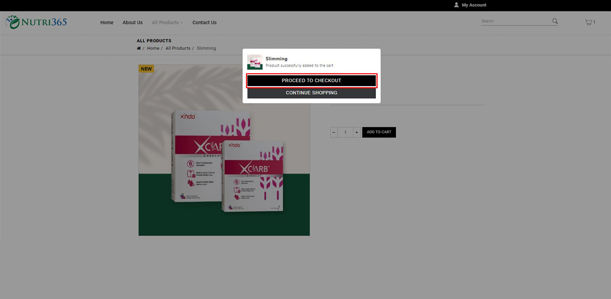Click the Home breadcrumb link
Screen dimensions: 611x299
pos(153,48)
